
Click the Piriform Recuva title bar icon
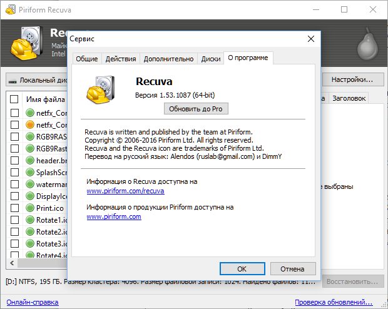[11, 9]
